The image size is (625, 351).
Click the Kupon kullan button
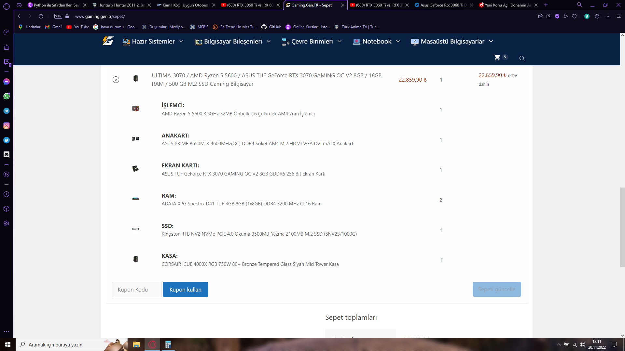185,289
